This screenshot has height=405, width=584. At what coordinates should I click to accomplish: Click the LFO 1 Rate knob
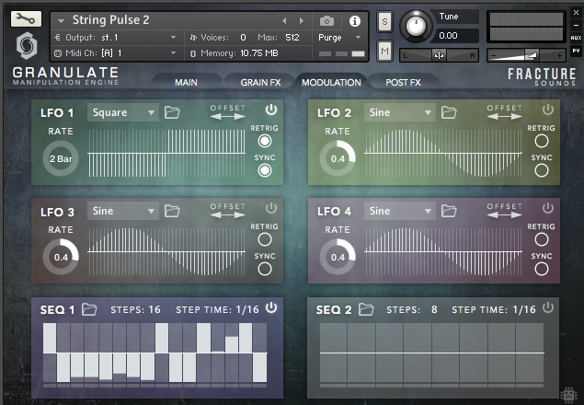click(x=61, y=158)
